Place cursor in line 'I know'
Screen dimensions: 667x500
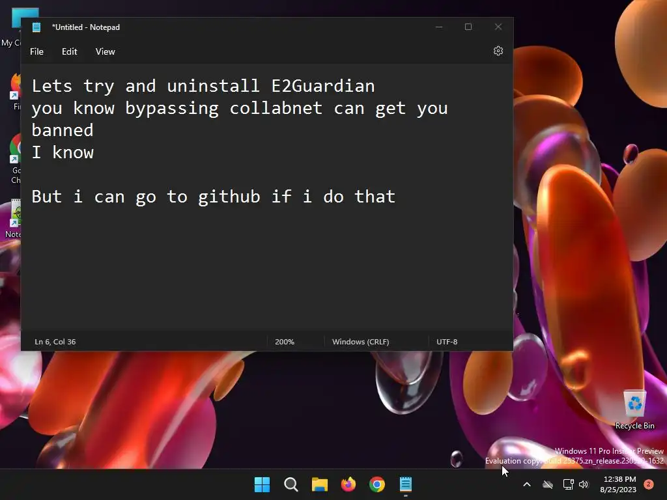63,152
